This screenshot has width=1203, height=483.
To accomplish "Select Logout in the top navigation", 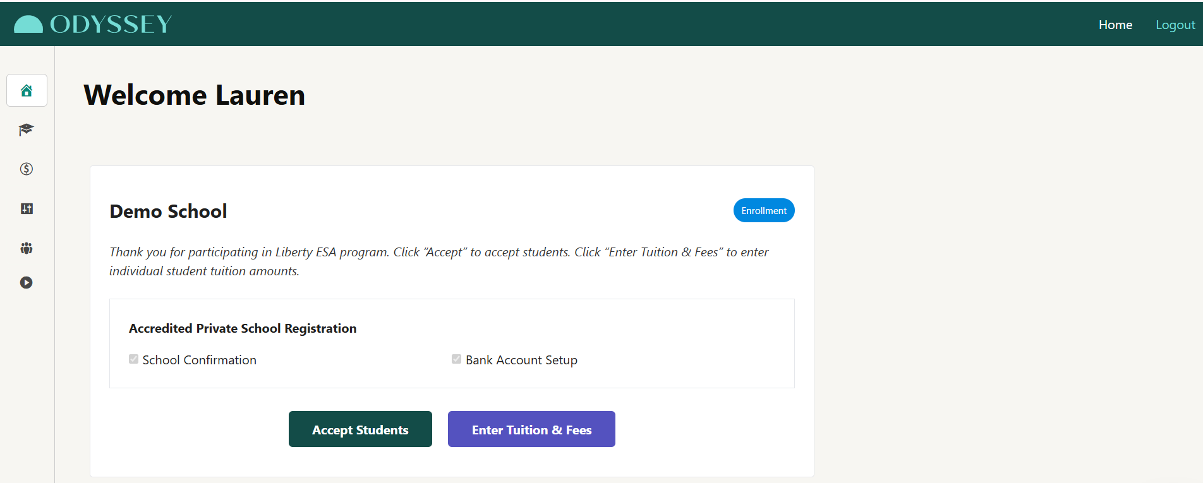I will 1175,25.
